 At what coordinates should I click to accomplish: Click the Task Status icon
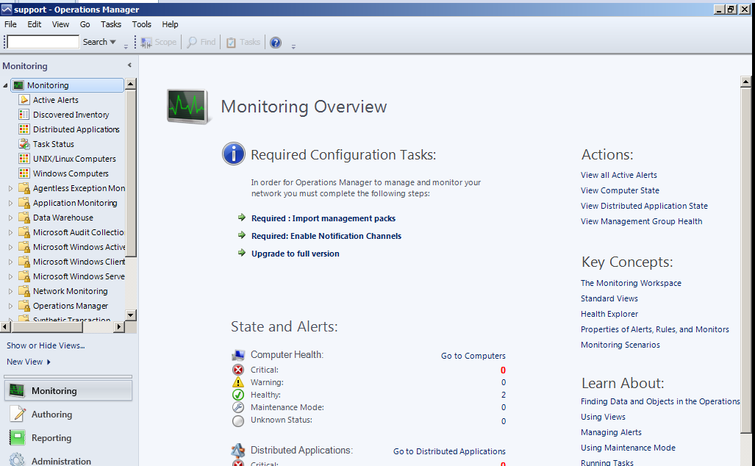pyautogui.click(x=24, y=144)
